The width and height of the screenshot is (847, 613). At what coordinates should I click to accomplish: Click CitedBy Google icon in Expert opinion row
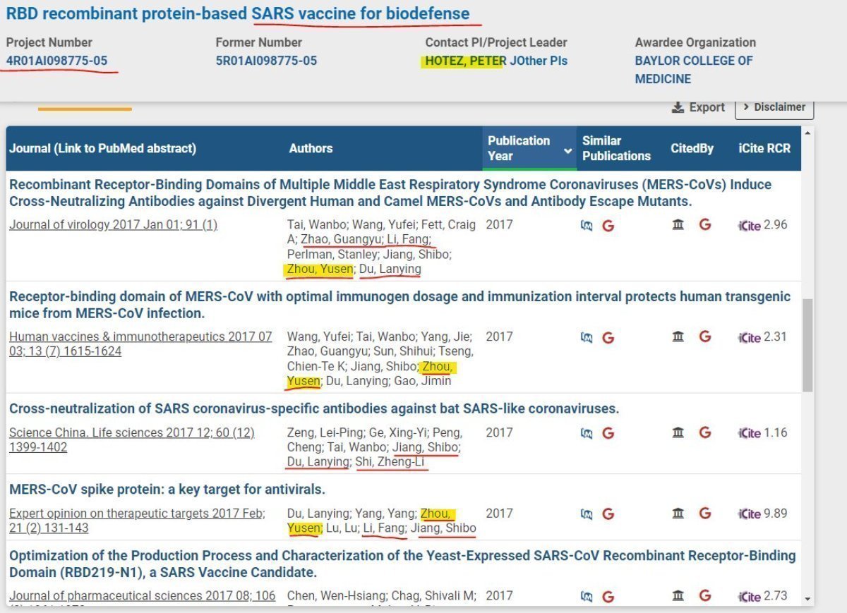(704, 514)
